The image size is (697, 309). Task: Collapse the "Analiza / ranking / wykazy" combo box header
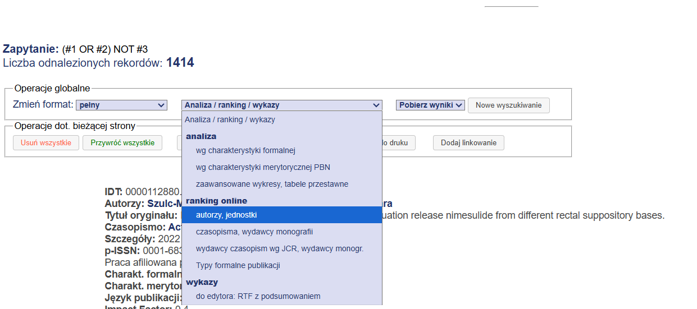click(x=281, y=105)
